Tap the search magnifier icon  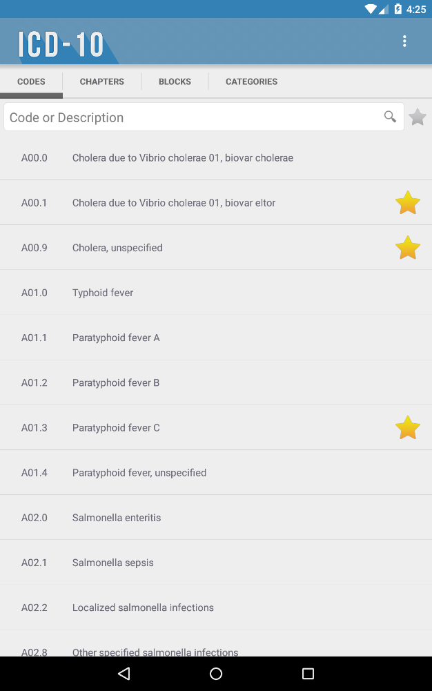[391, 117]
